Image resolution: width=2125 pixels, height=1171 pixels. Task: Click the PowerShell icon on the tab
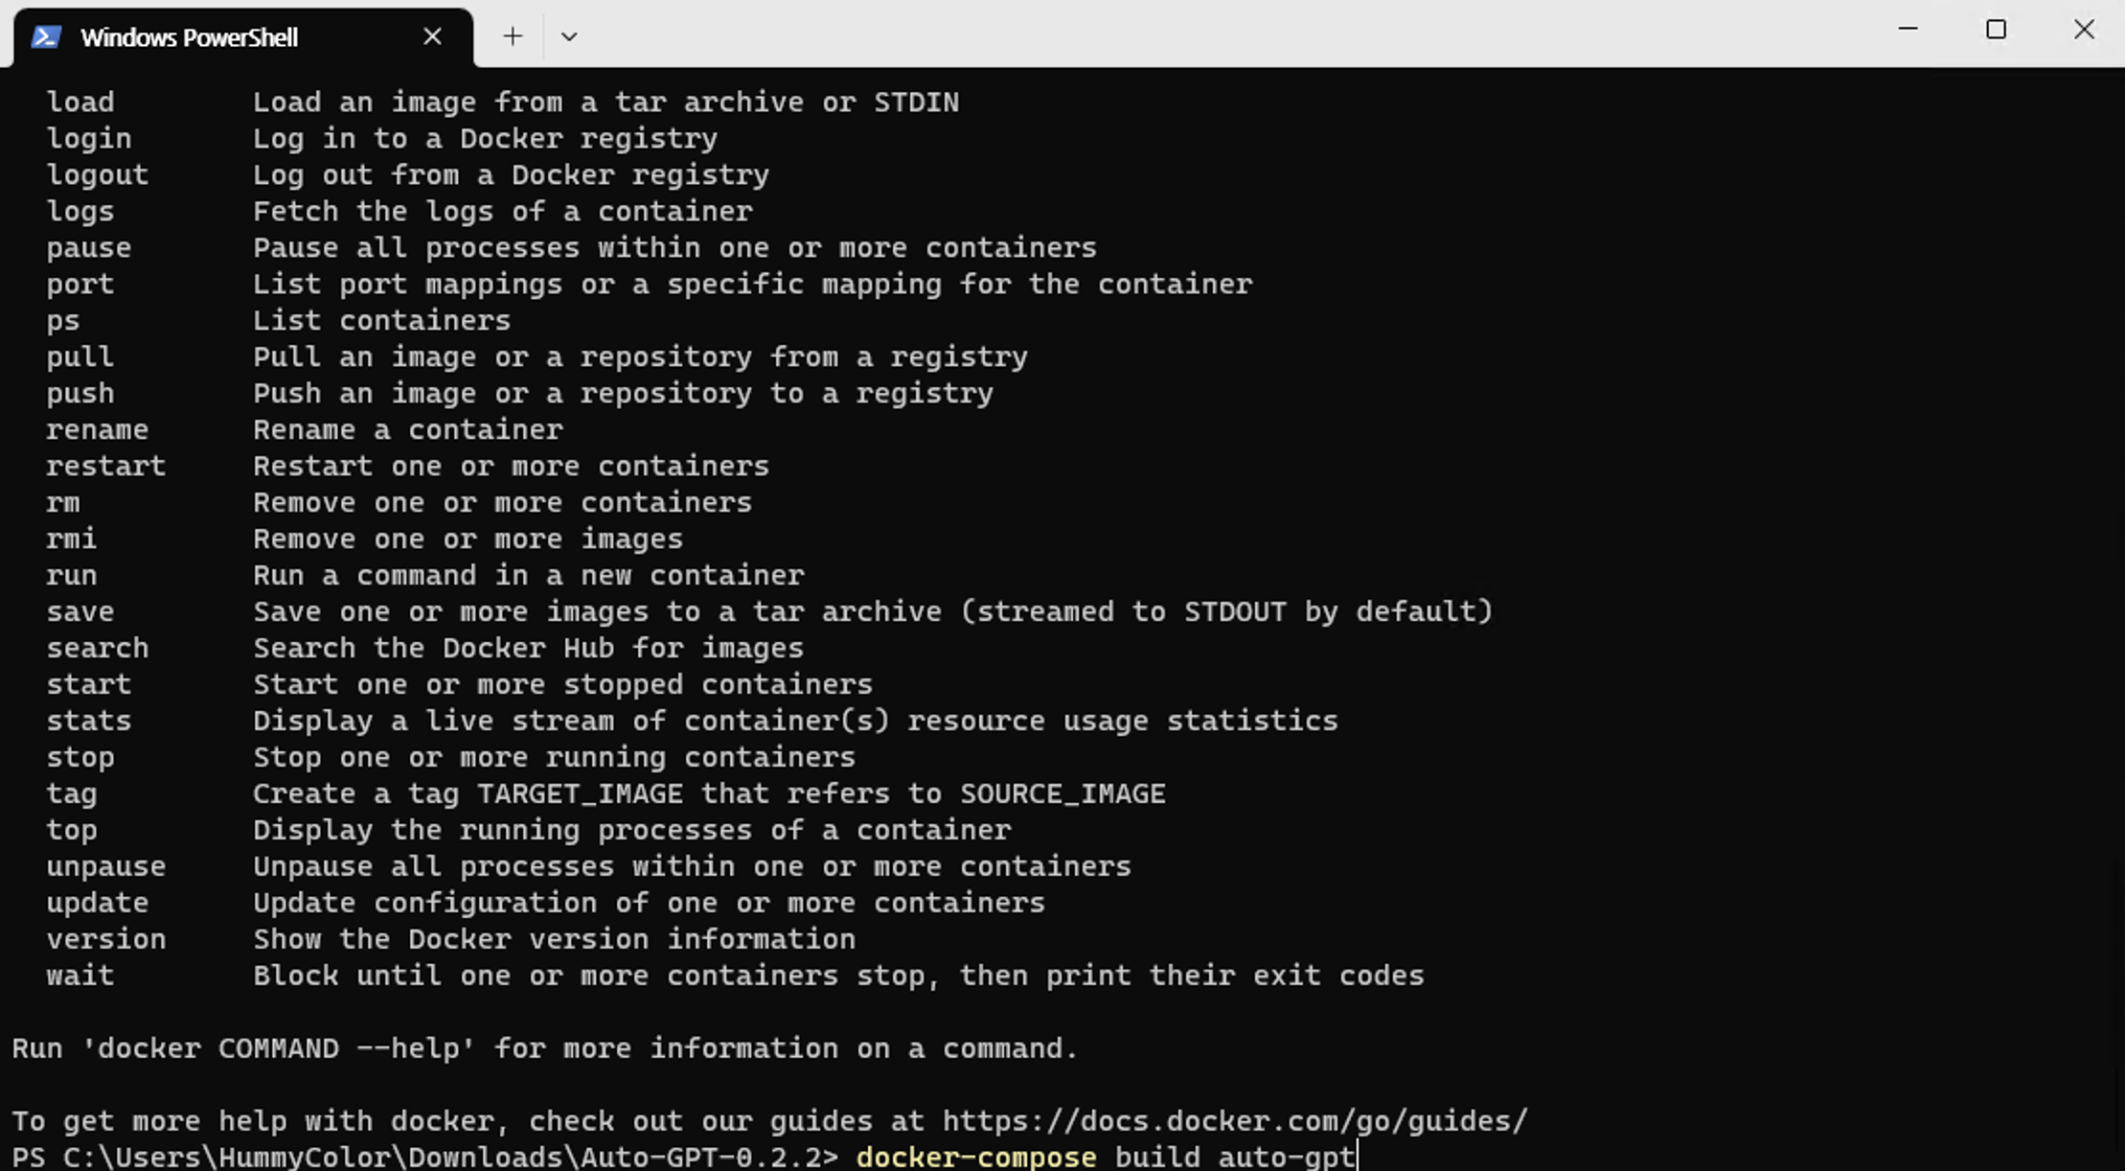46,37
